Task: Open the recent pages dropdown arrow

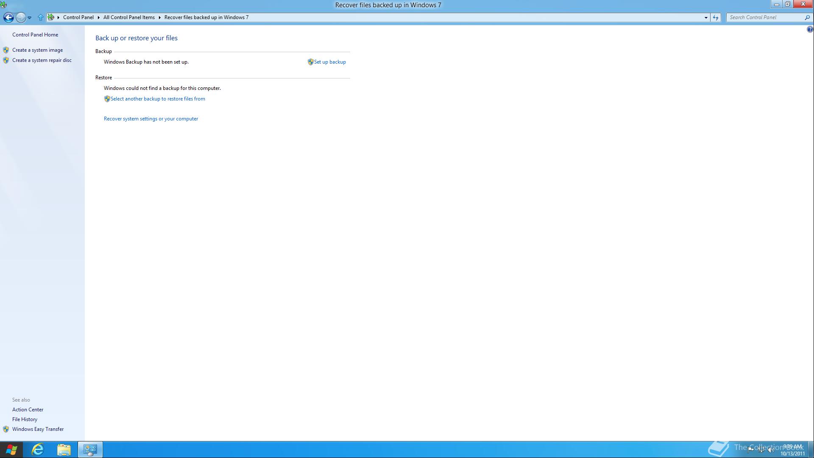Action: [29, 18]
